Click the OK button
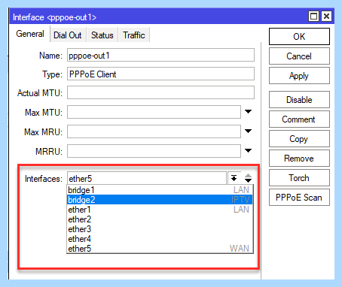Screen dimensions: 342x287 click(x=299, y=37)
